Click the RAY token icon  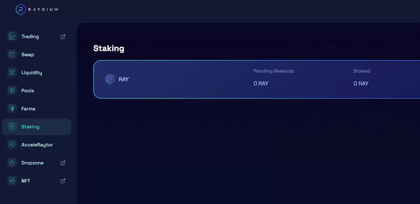click(110, 79)
